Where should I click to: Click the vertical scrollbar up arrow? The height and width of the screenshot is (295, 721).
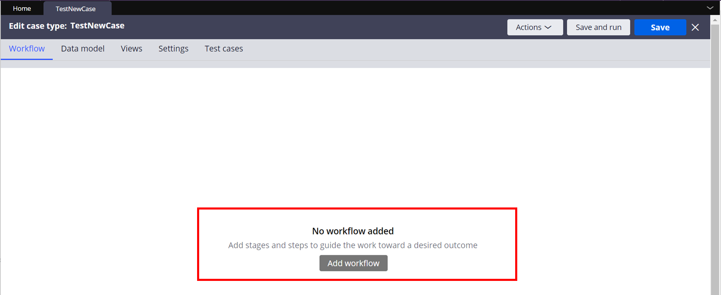tap(715, 20)
